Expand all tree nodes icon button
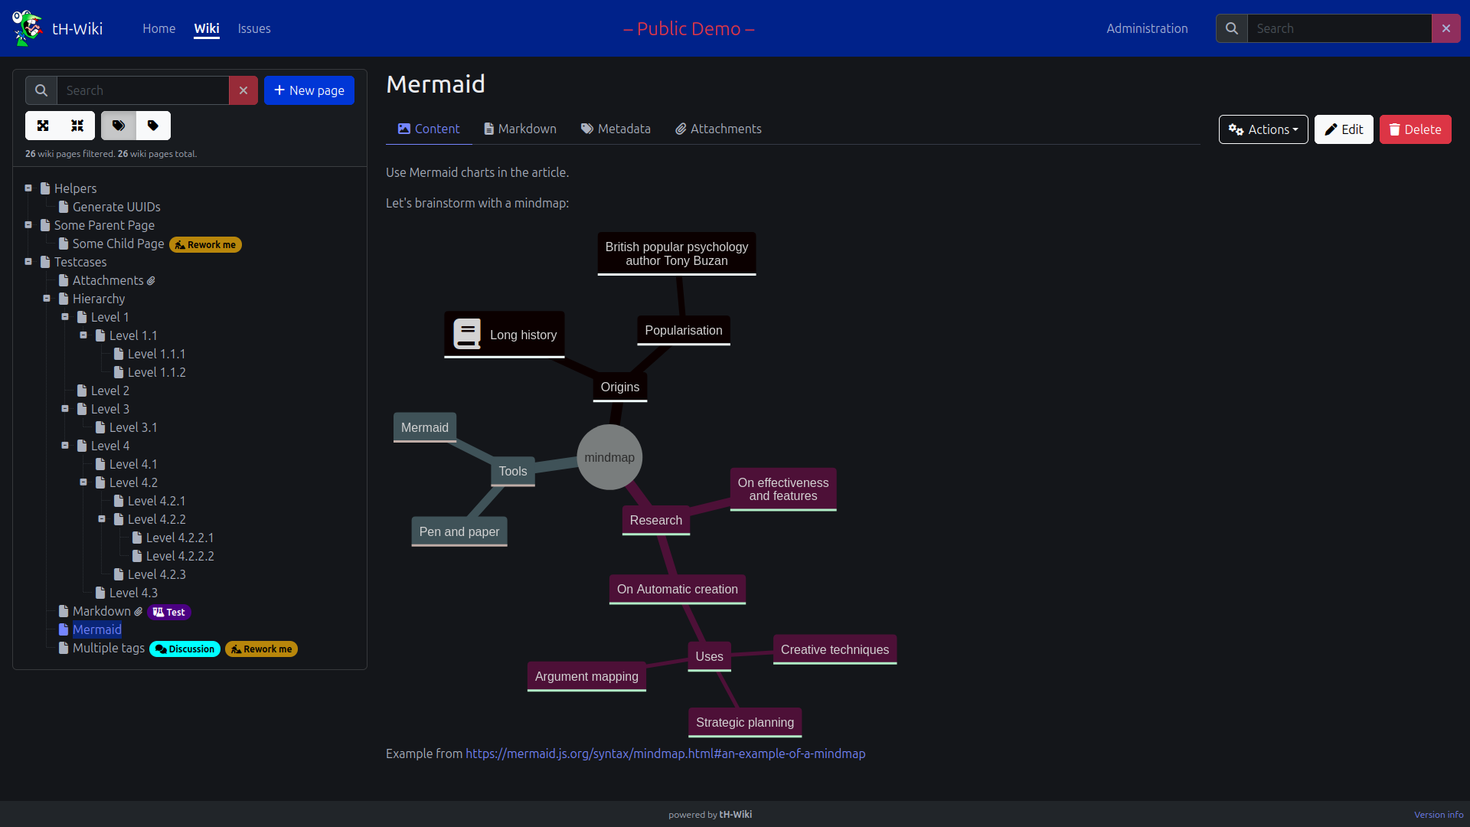The image size is (1470, 827). click(x=43, y=126)
